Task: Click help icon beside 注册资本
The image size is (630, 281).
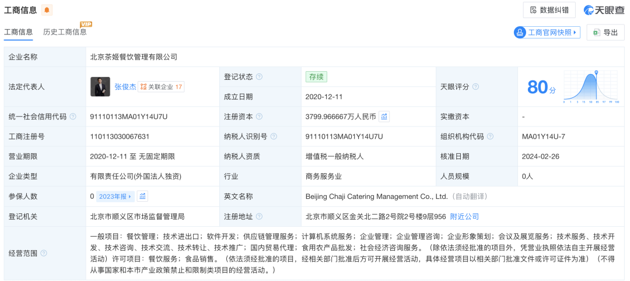Action: pos(259,117)
